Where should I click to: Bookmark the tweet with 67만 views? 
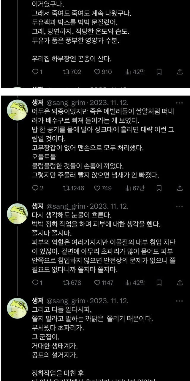tap(159, 188)
